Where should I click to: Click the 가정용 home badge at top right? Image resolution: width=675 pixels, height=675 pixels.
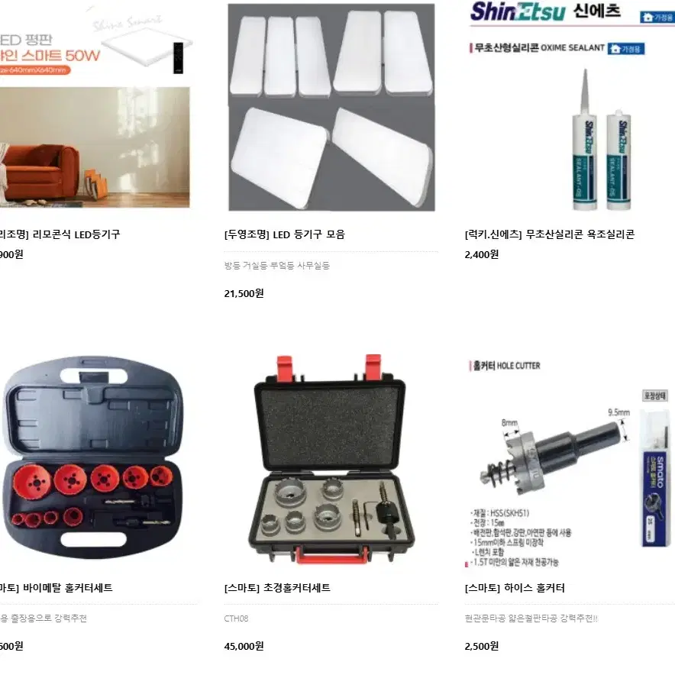657,18
